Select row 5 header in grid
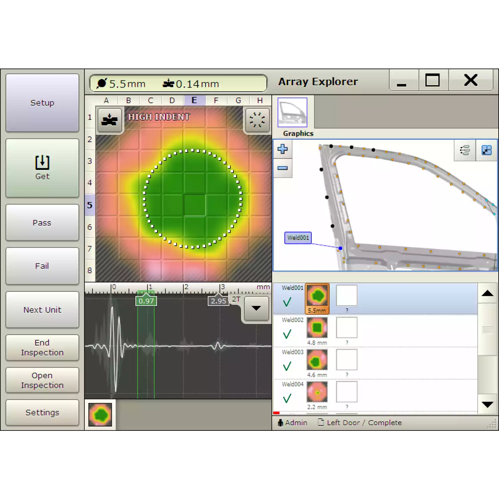This screenshot has height=499, width=499. (x=90, y=205)
